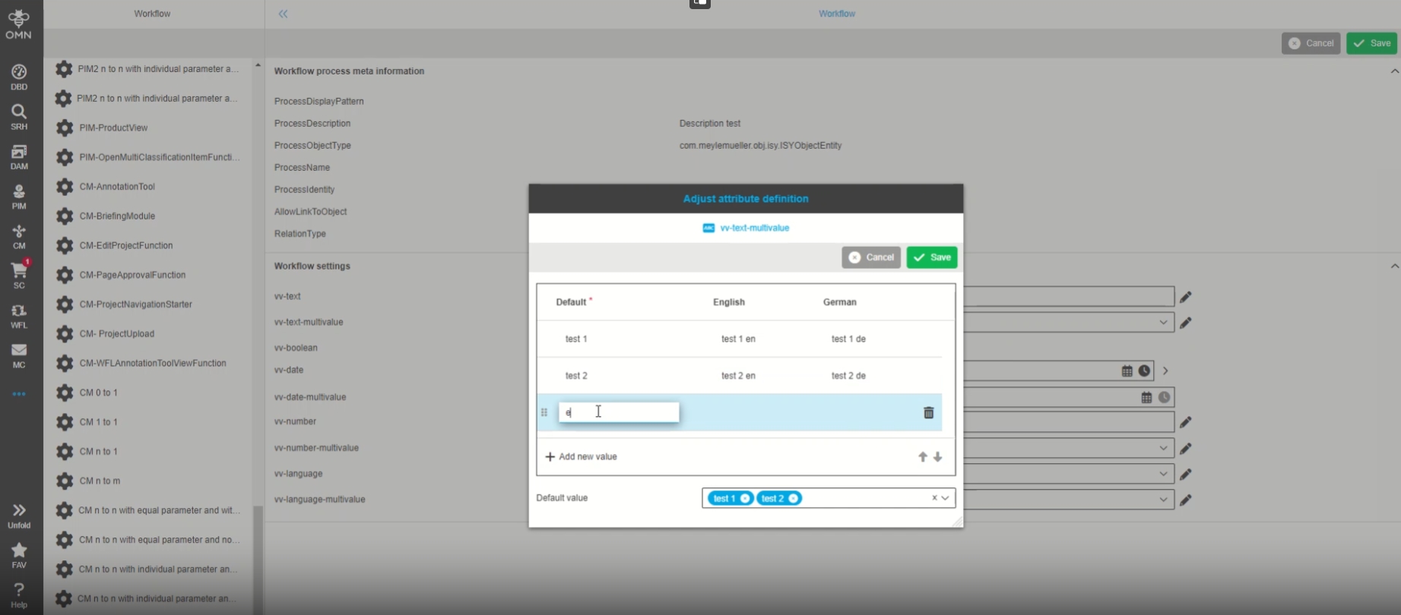
Task: Open vv-language-multivalue dropdown arrow
Action: point(1163,500)
